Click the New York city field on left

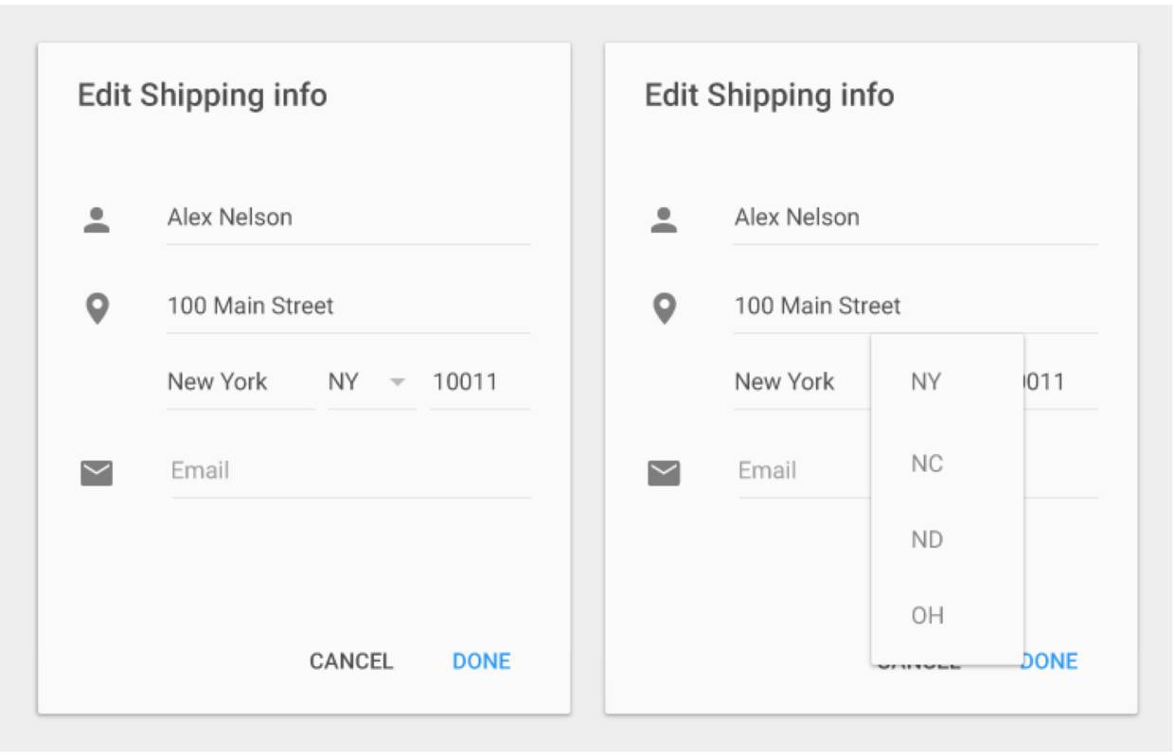click(x=240, y=382)
